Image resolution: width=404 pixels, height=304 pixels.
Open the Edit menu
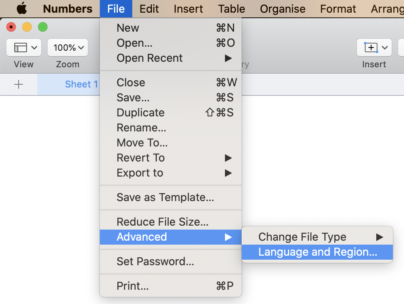(x=149, y=9)
